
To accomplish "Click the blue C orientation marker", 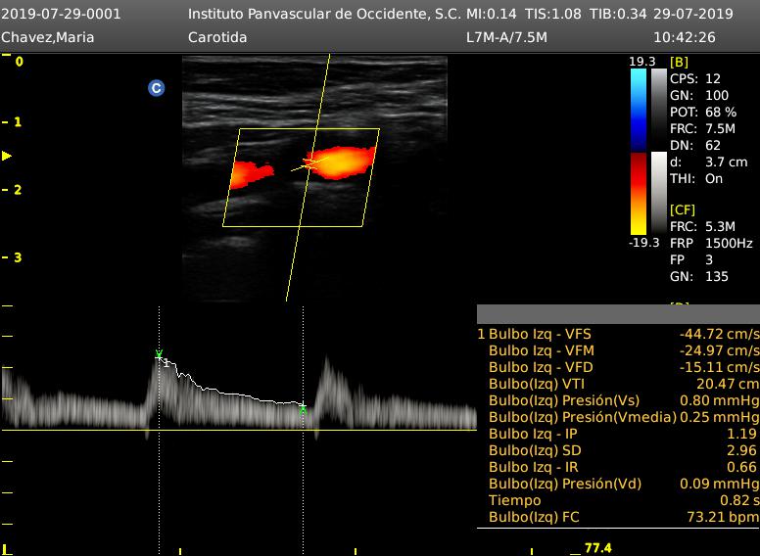I will point(156,88).
